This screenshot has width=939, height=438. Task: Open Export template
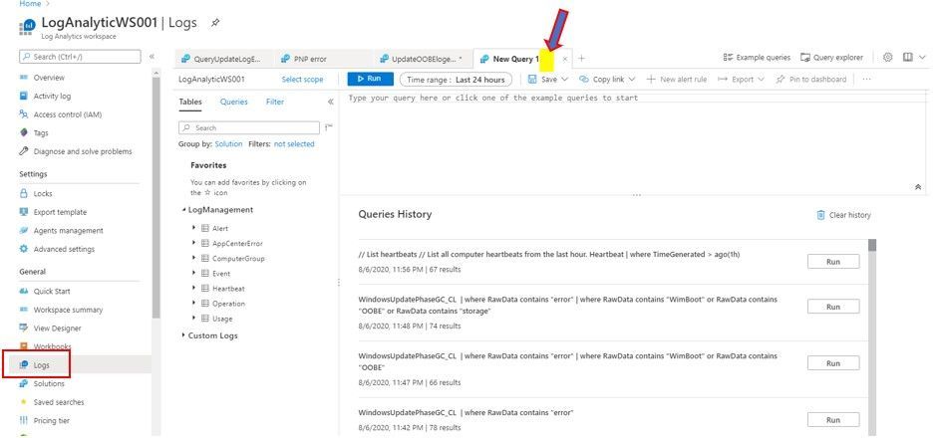pyautogui.click(x=60, y=212)
